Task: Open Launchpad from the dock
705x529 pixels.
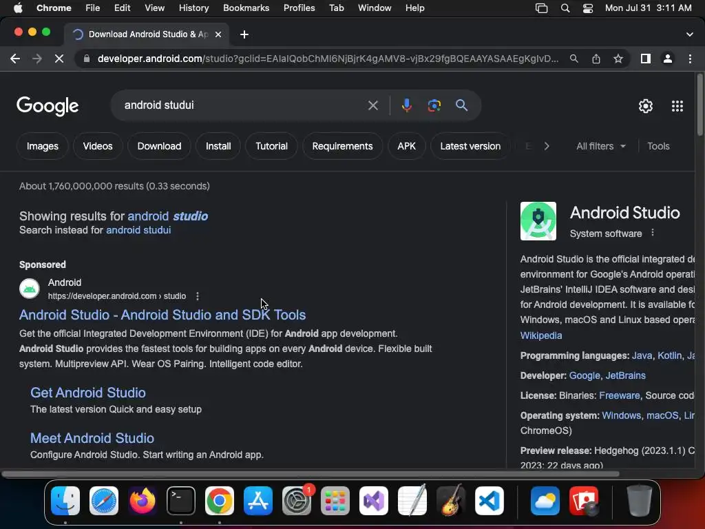Action: (x=335, y=500)
